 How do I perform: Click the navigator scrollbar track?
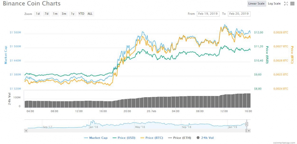pos(136,131)
